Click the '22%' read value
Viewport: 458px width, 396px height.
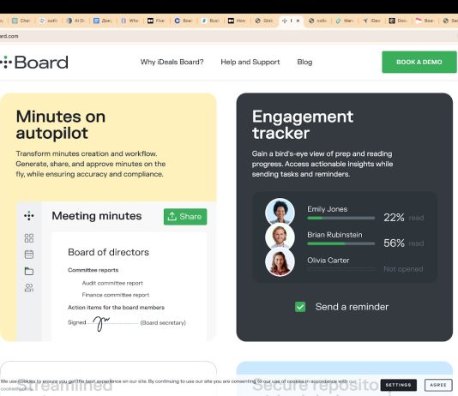point(394,218)
